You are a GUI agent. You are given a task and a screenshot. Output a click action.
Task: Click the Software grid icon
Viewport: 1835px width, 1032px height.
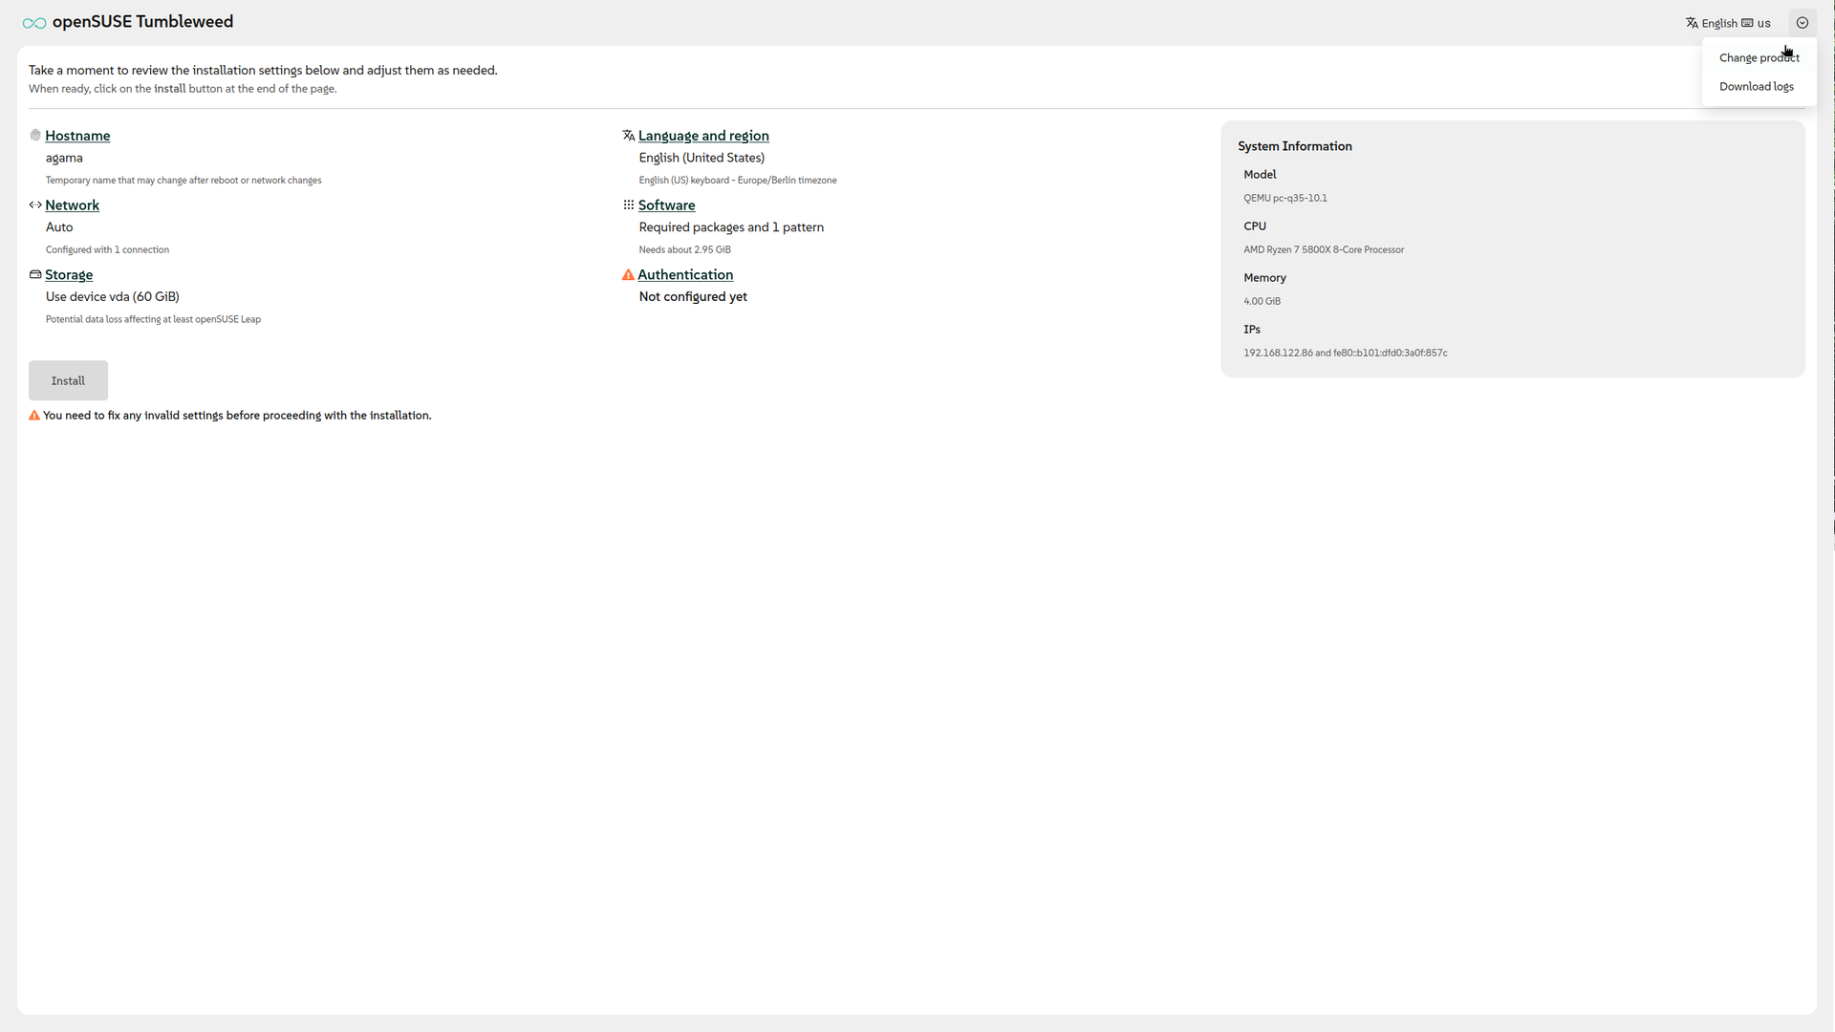tap(628, 204)
